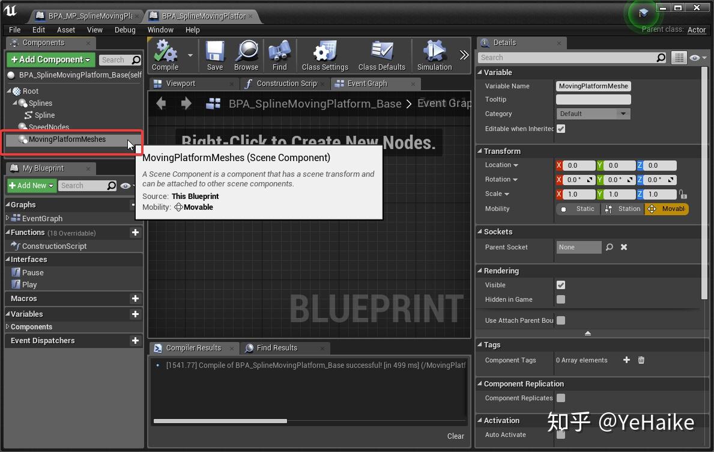Click Clear in Compiler Results panel
The image size is (714, 452).
tap(455, 436)
